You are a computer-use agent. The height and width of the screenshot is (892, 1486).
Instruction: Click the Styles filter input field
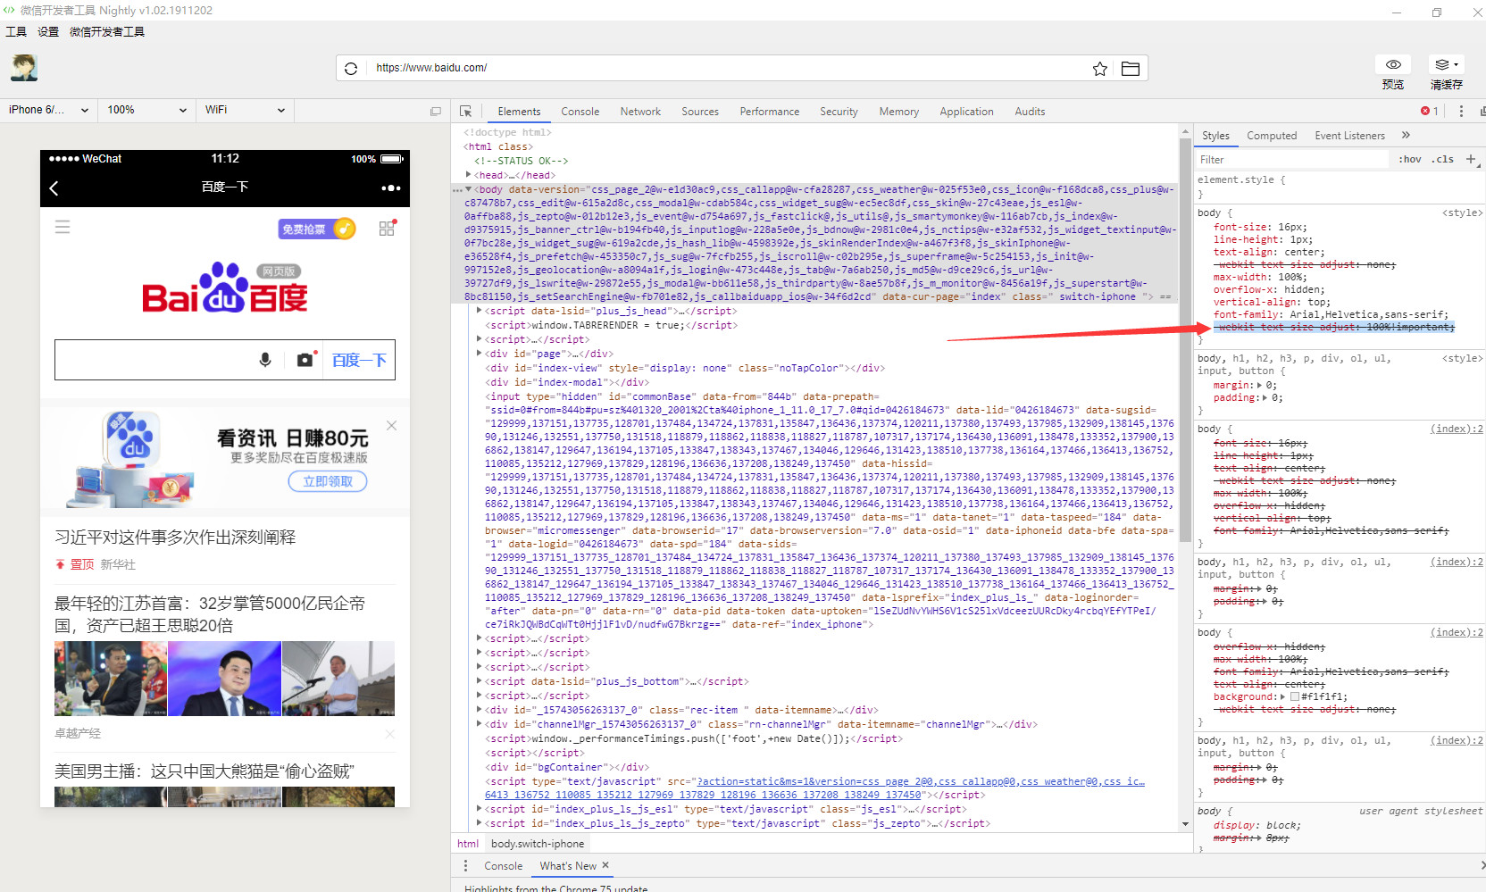1292,160
